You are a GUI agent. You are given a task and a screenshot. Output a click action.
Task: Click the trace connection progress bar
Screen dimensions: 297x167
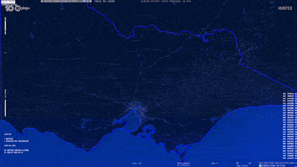pyautogui.click(x=66, y=1)
